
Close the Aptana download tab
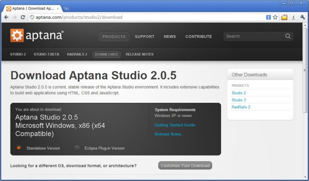[x=58, y=9]
